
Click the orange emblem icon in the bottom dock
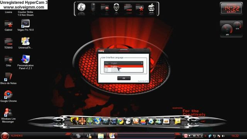click(x=82, y=121)
